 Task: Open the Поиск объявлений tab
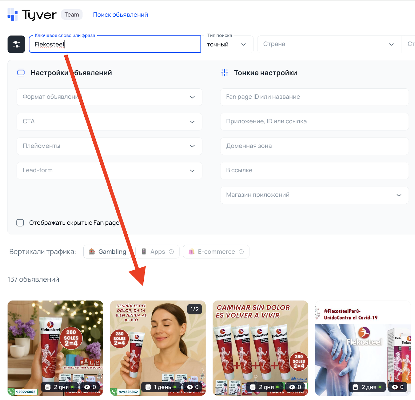[120, 15]
